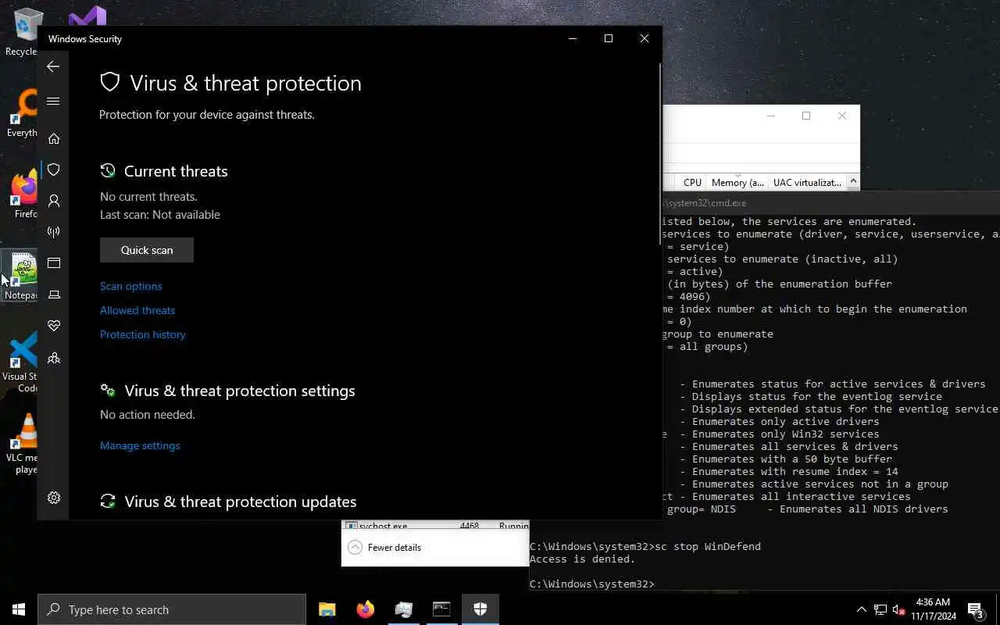Viewport: 1000px width, 625px height.
Task: Open the Home sidebar icon
Action: [x=54, y=138]
